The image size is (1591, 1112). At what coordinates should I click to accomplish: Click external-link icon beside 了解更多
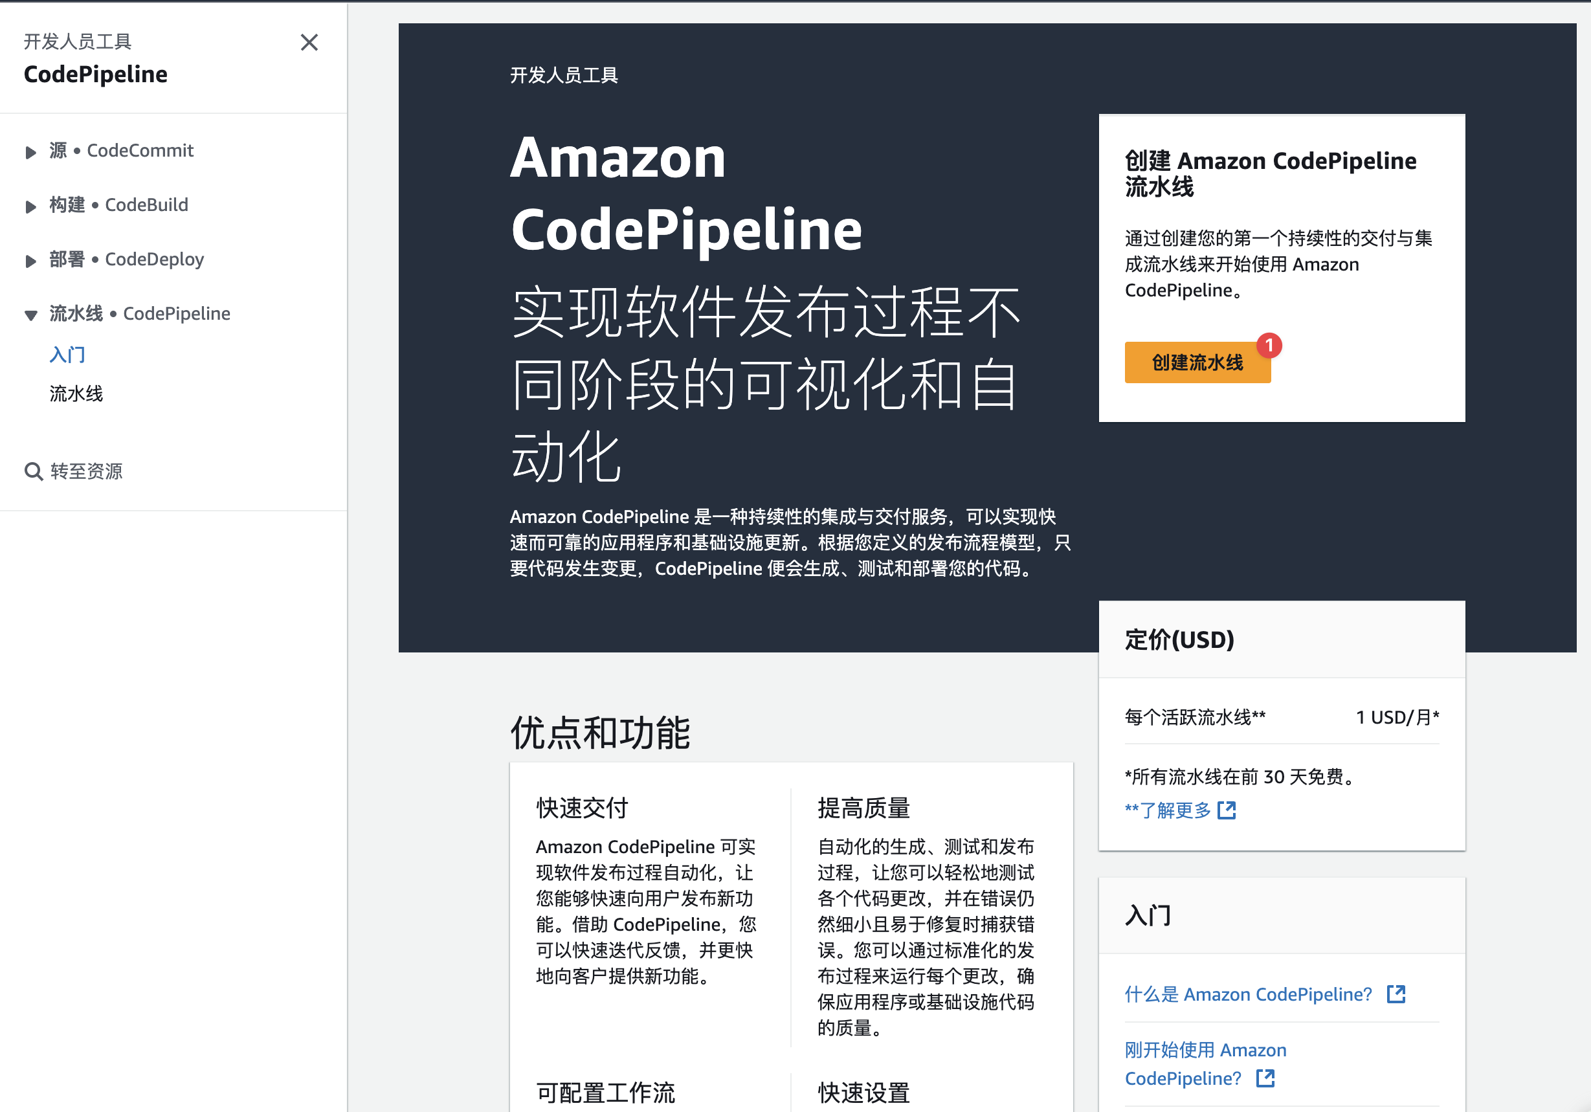coord(1227,810)
